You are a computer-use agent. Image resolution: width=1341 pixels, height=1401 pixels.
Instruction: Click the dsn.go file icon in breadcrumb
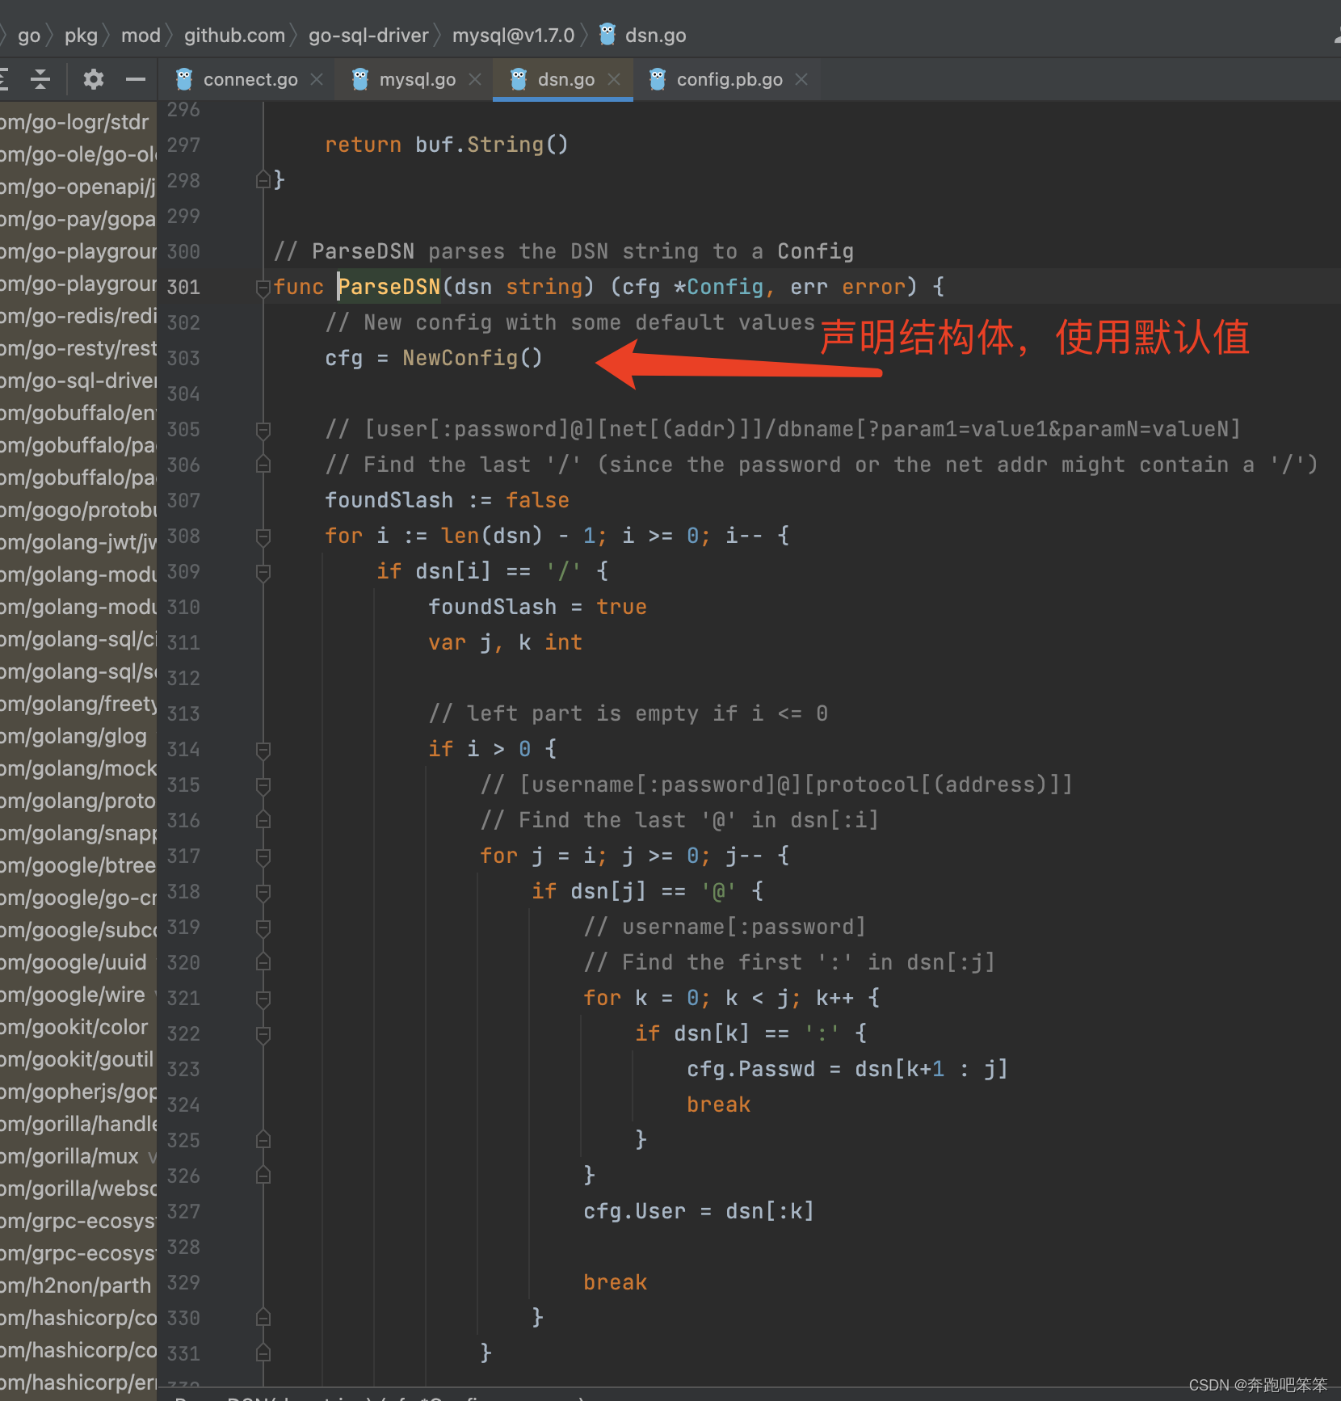607,35
